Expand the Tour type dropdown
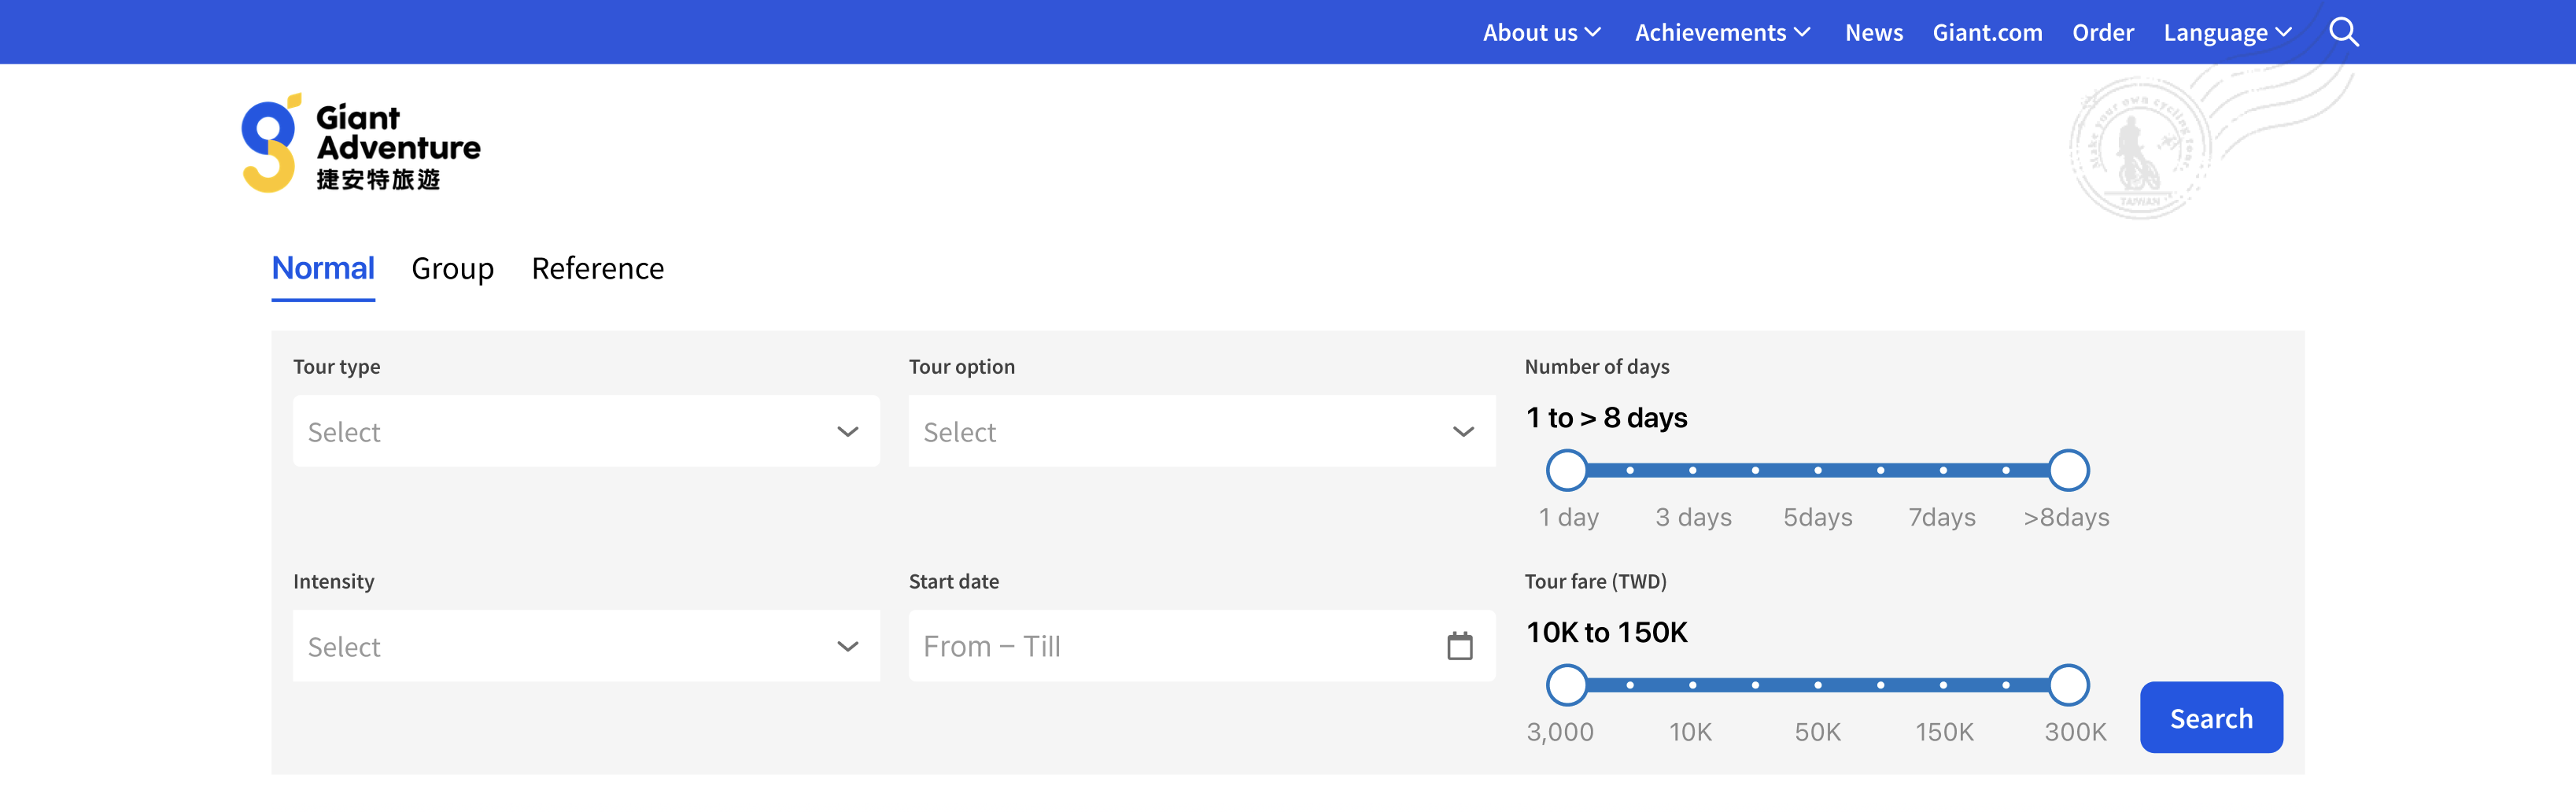The width and height of the screenshot is (2576, 812). click(x=586, y=431)
